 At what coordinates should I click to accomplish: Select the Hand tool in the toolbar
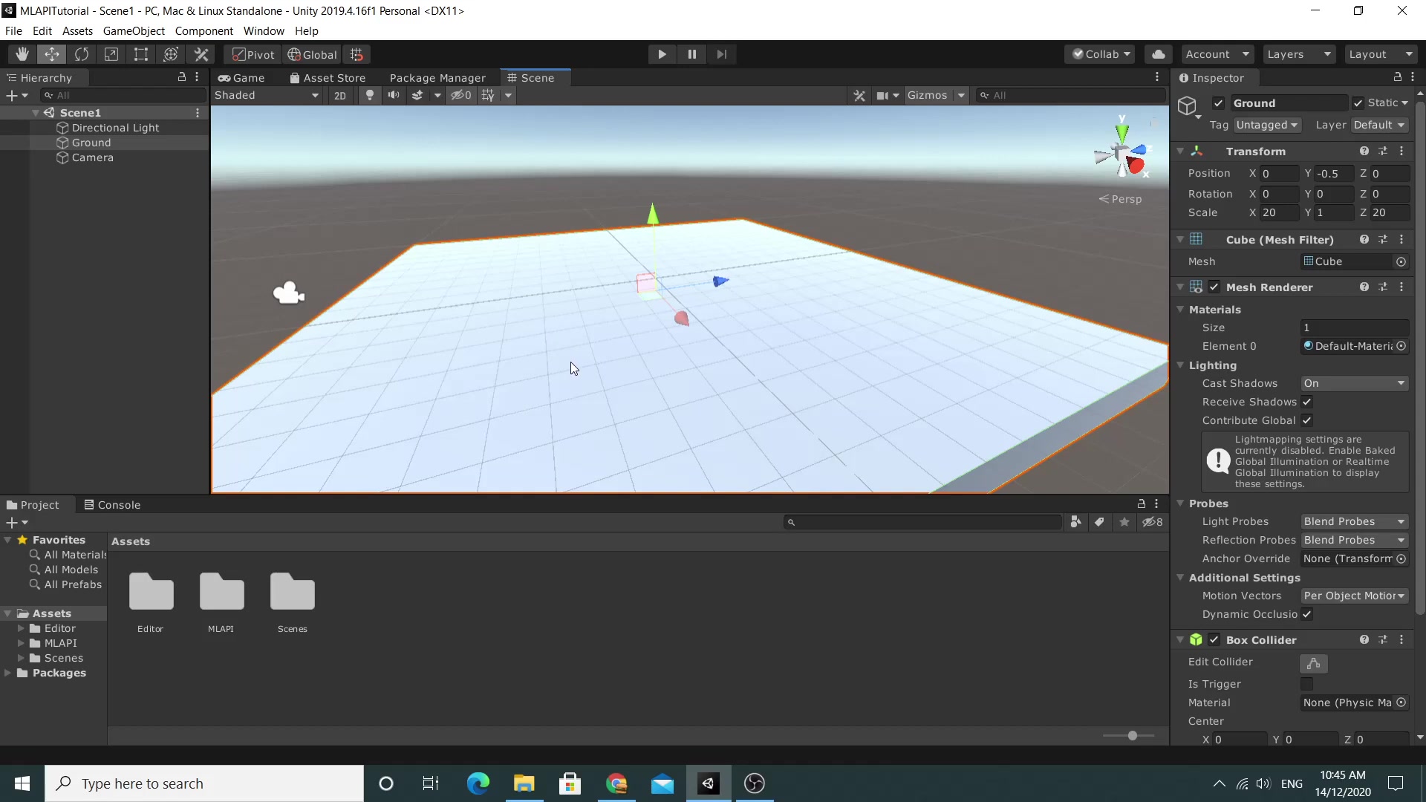[x=22, y=53]
